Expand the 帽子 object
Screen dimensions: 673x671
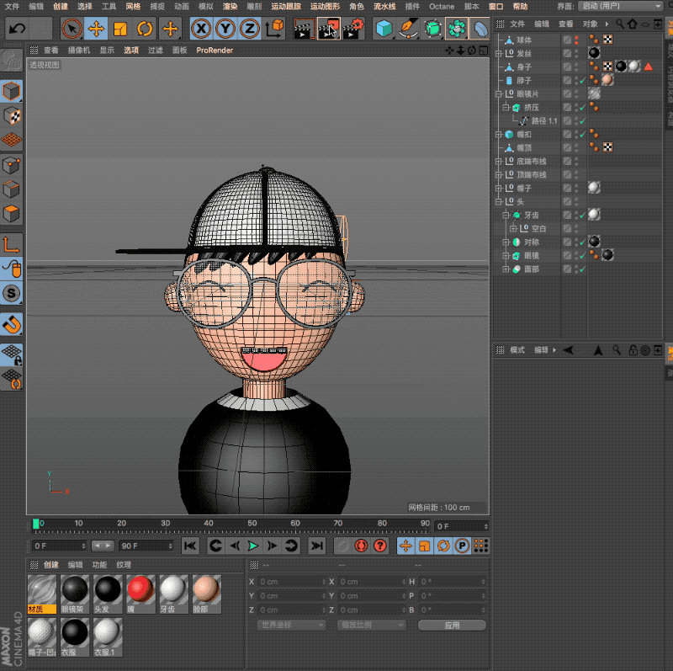pyautogui.click(x=498, y=188)
